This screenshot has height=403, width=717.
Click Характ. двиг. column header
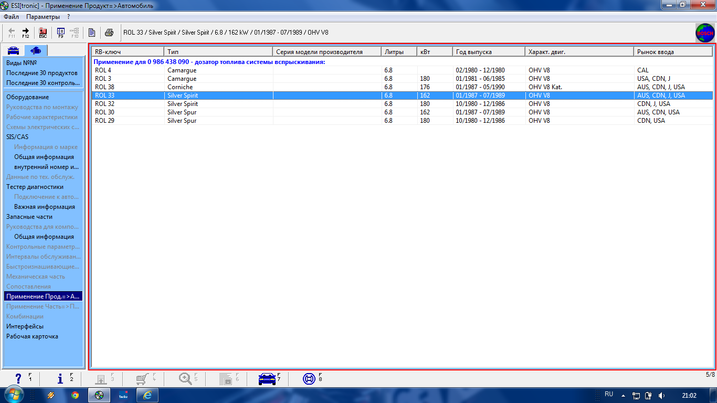coord(579,52)
